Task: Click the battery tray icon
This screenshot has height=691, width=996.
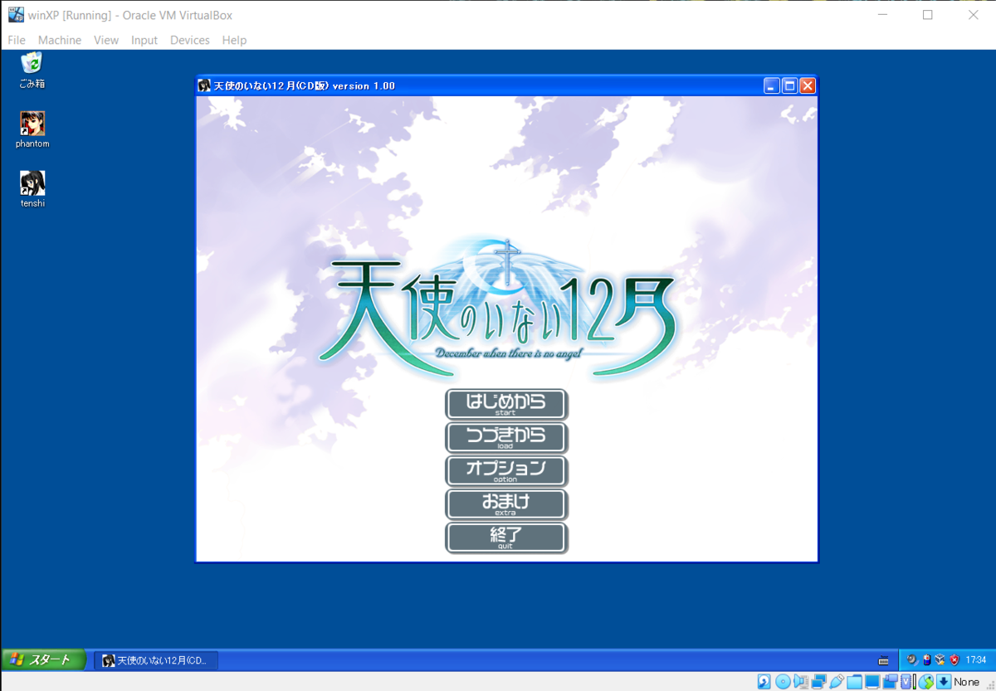Action: pos(927,660)
